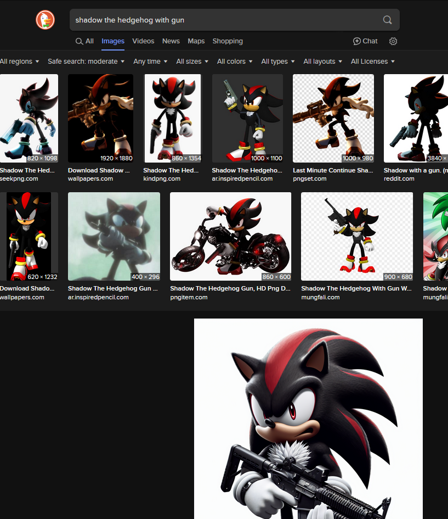This screenshot has height=519, width=448.
Task: Go to the News tab
Action: (x=171, y=41)
